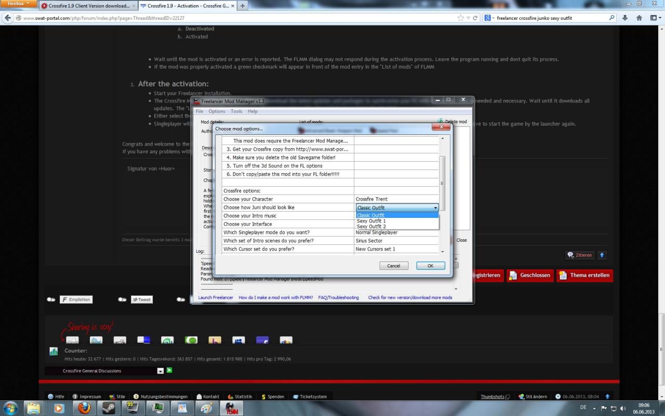Screen dimensions: 665x416
Task: Open the Firefox downloads panel
Action: pos(625,18)
